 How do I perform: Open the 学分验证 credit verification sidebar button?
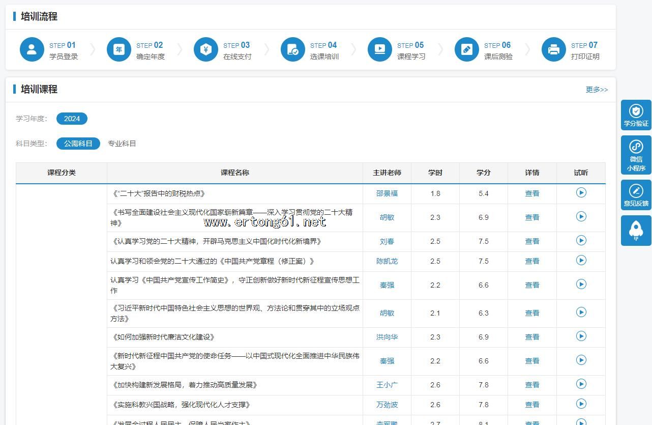click(636, 115)
